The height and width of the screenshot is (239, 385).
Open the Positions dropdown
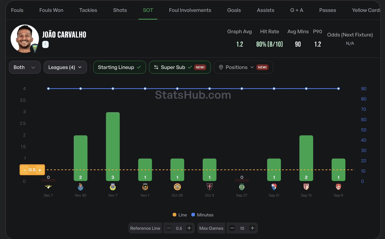pyautogui.click(x=244, y=67)
